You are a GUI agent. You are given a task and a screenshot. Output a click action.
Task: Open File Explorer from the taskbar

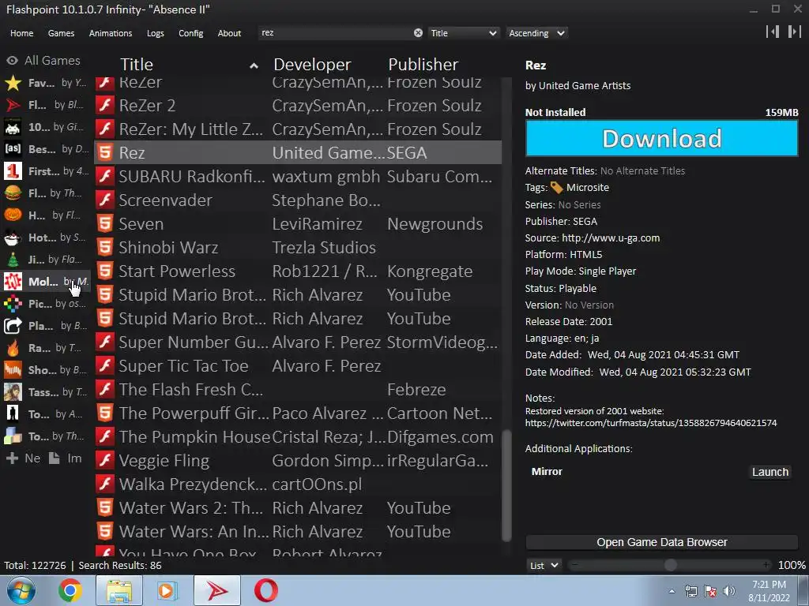tap(119, 590)
